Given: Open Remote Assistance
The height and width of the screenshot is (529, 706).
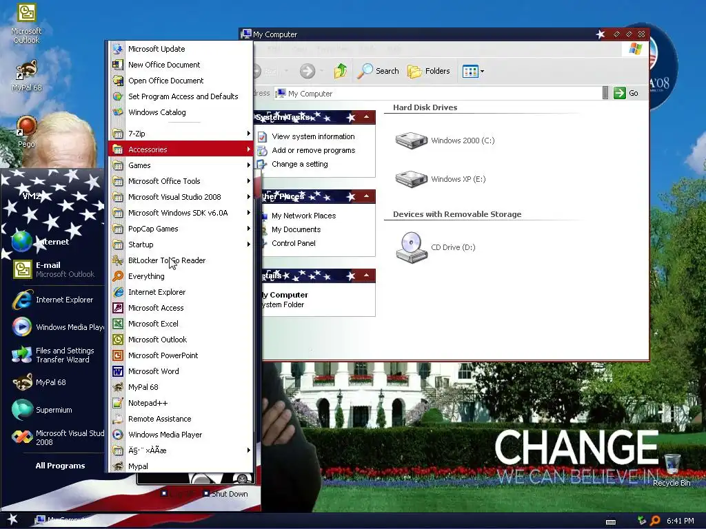Looking at the screenshot, I should pyautogui.click(x=180, y=418).
